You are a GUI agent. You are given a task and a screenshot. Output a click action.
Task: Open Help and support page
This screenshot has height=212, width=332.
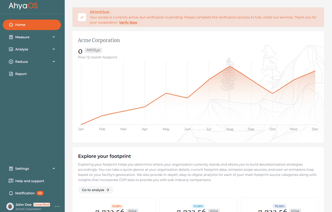[30, 181]
